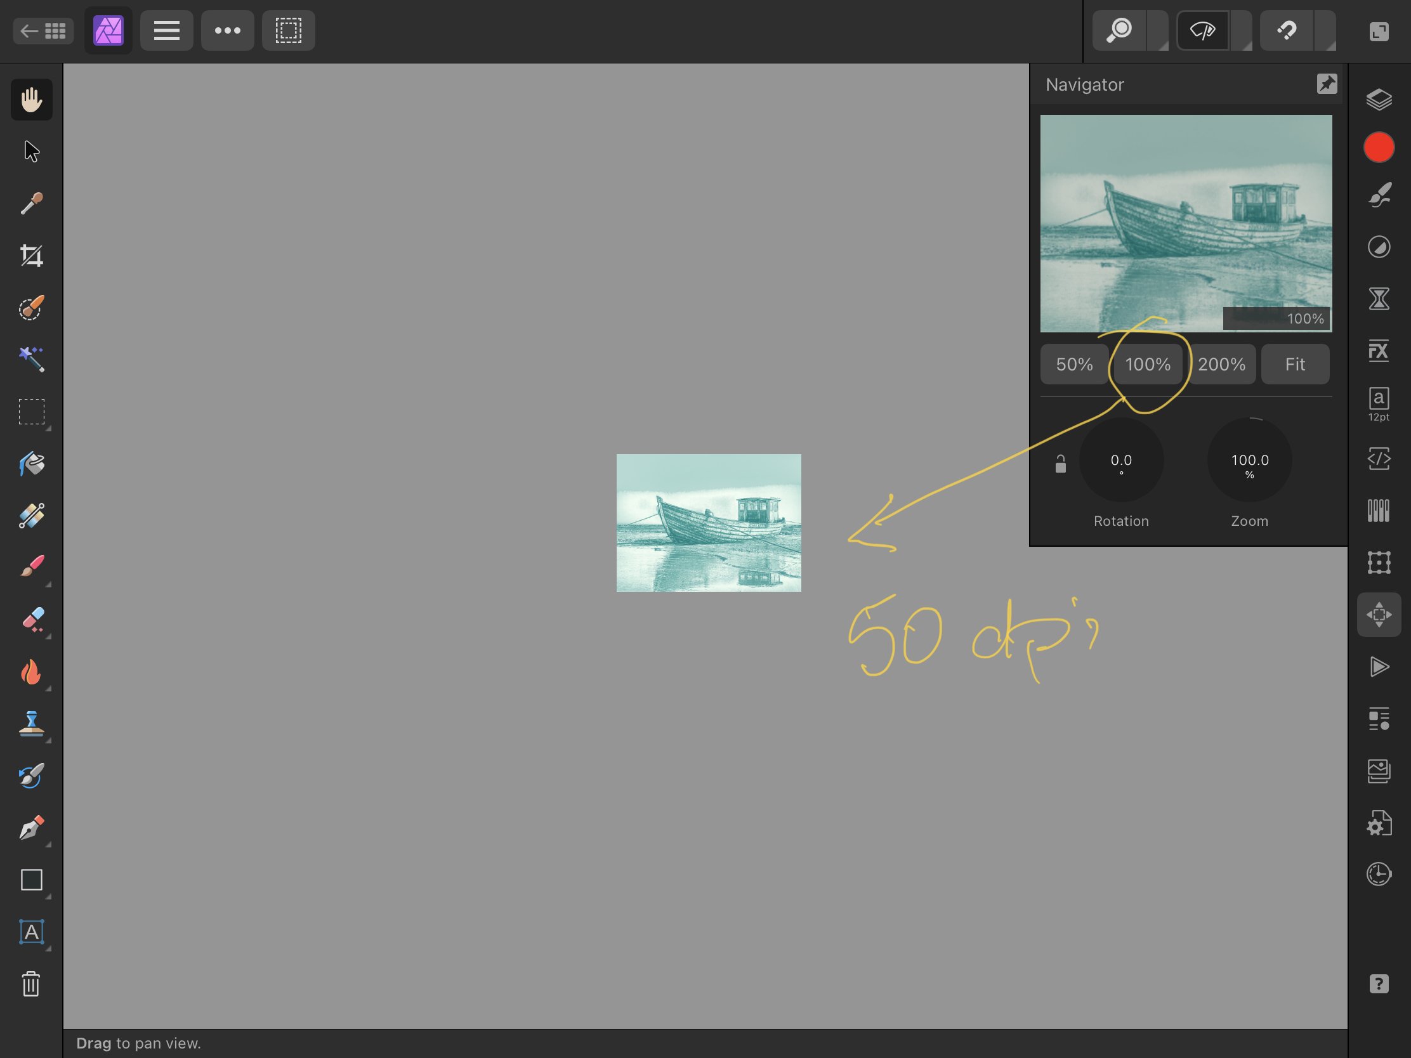Expand the Paint Brush tool variants
This screenshot has height=1058, width=1411.
pyautogui.click(x=47, y=584)
